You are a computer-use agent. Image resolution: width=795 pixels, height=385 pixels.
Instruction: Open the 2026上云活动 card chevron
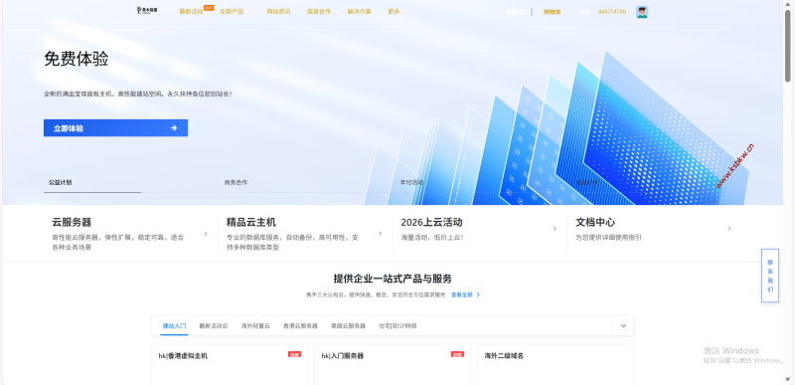555,229
